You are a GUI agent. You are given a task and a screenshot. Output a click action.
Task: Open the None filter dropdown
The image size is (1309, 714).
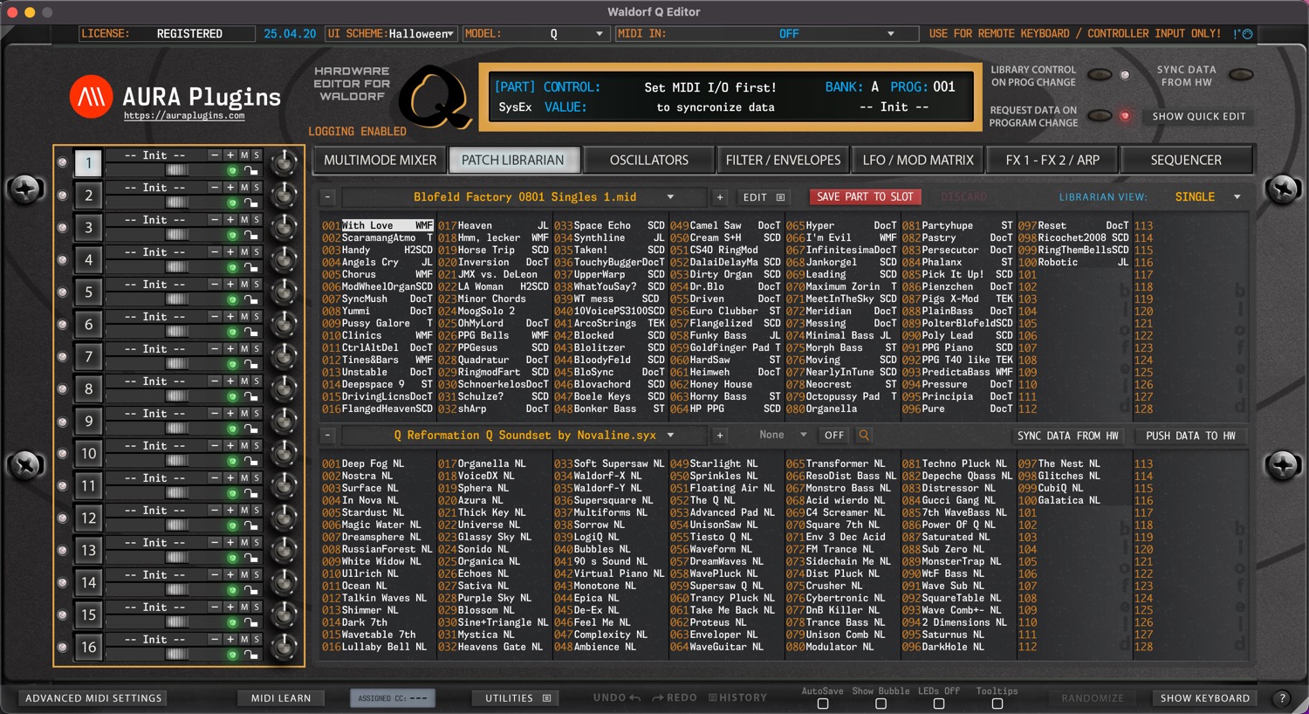pos(782,435)
